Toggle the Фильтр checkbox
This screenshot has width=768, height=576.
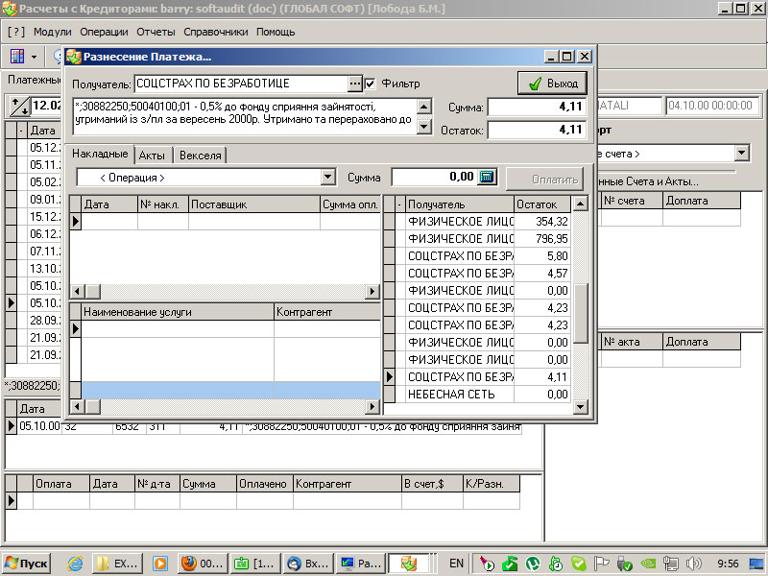pyautogui.click(x=371, y=84)
